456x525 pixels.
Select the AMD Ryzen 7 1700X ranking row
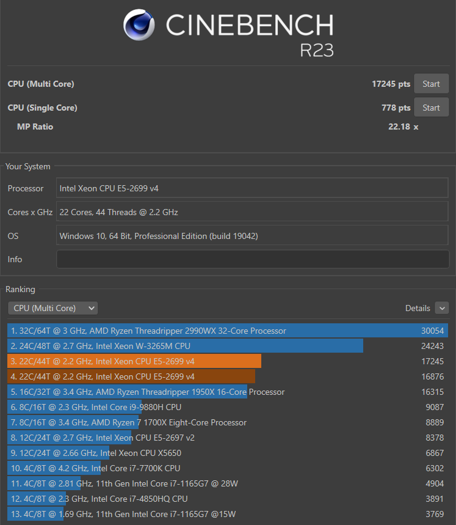pyautogui.click(x=228, y=422)
